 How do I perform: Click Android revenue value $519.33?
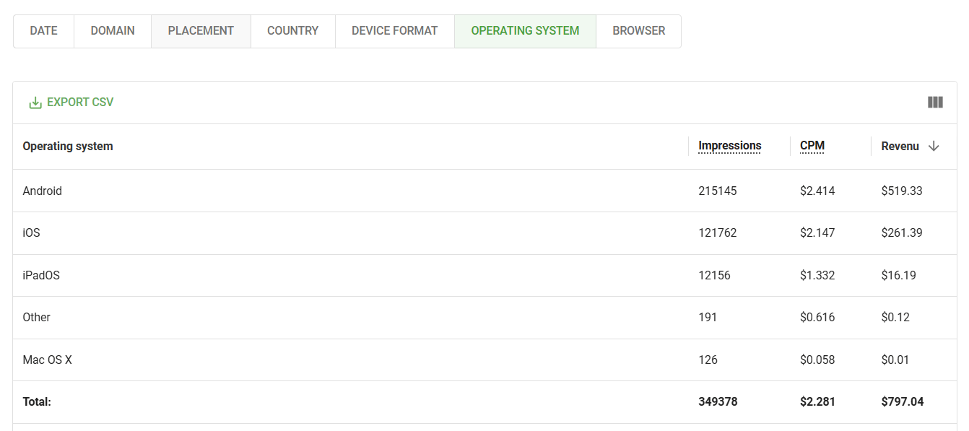(x=903, y=191)
